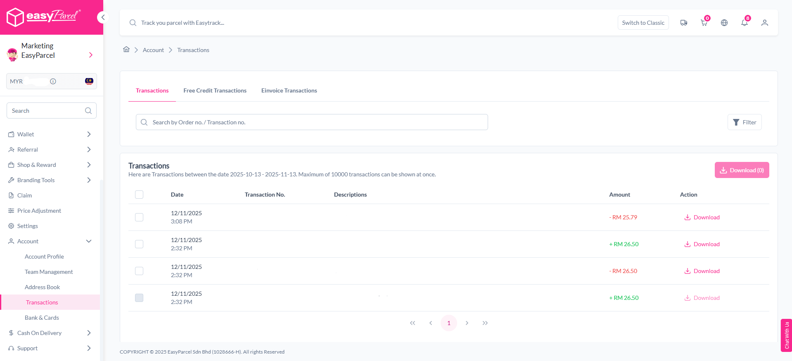The height and width of the screenshot is (361, 792).
Task: Open the language globe icon
Action: point(724,23)
